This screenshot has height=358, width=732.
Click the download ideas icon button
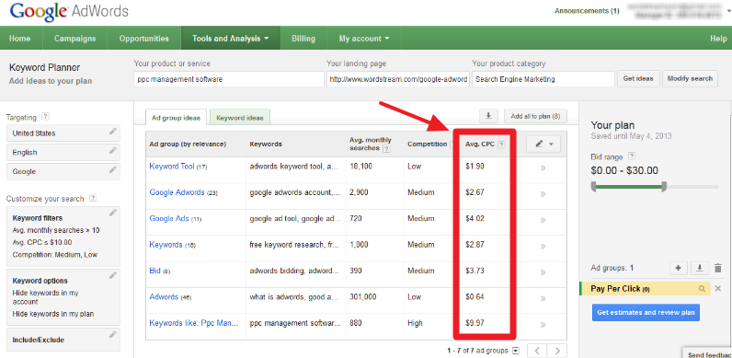coord(489,116)
